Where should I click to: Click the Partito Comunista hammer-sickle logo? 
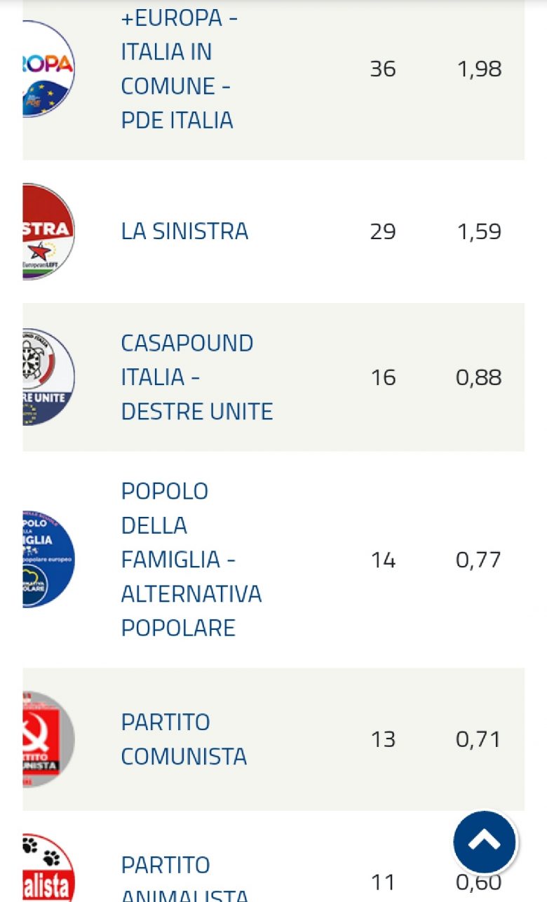48,739
